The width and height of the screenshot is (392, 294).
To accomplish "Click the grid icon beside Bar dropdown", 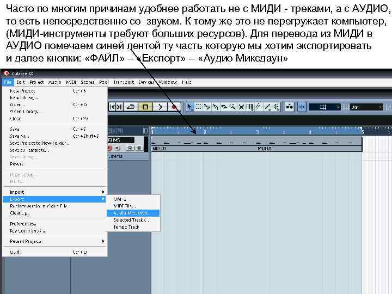I will 346,107.
